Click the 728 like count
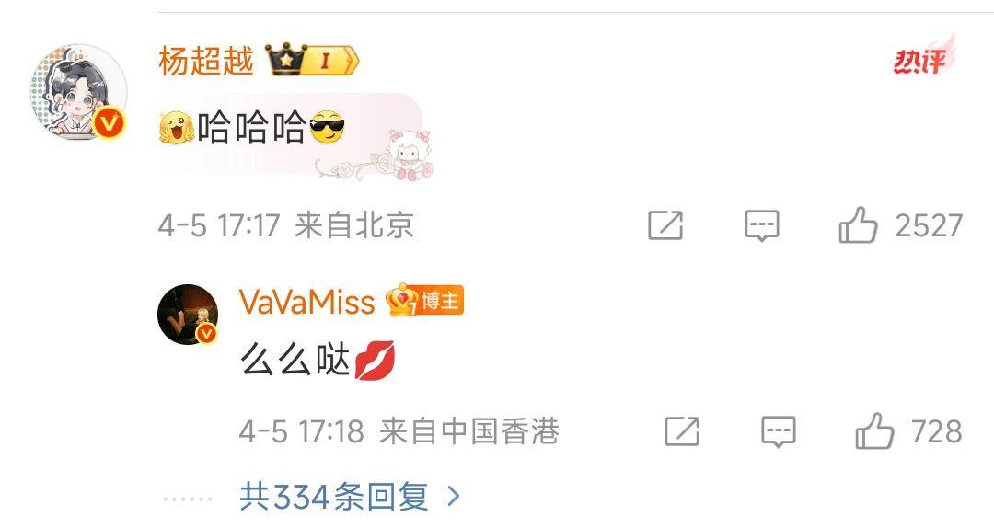994x528 pixels. 937,431
